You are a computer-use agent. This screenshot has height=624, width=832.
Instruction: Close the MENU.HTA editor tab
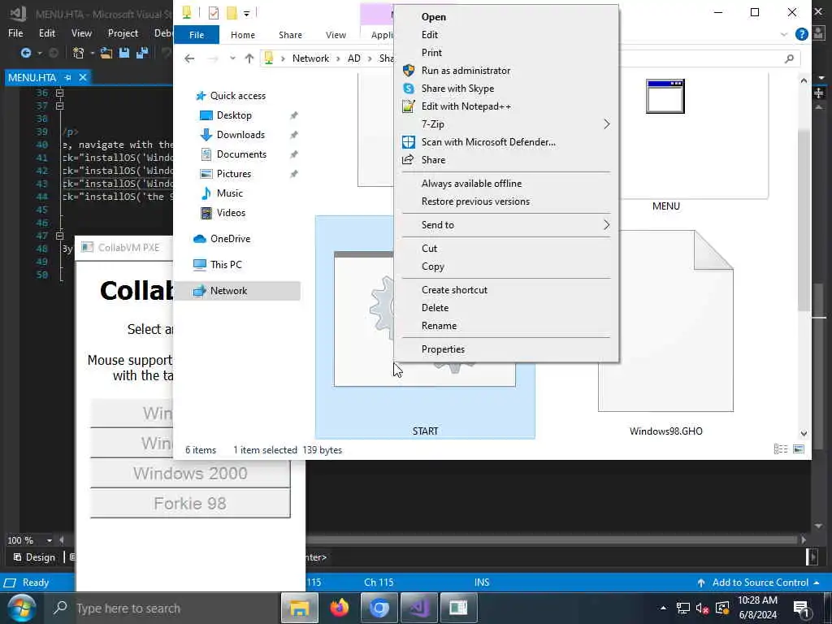click(83, 77)
